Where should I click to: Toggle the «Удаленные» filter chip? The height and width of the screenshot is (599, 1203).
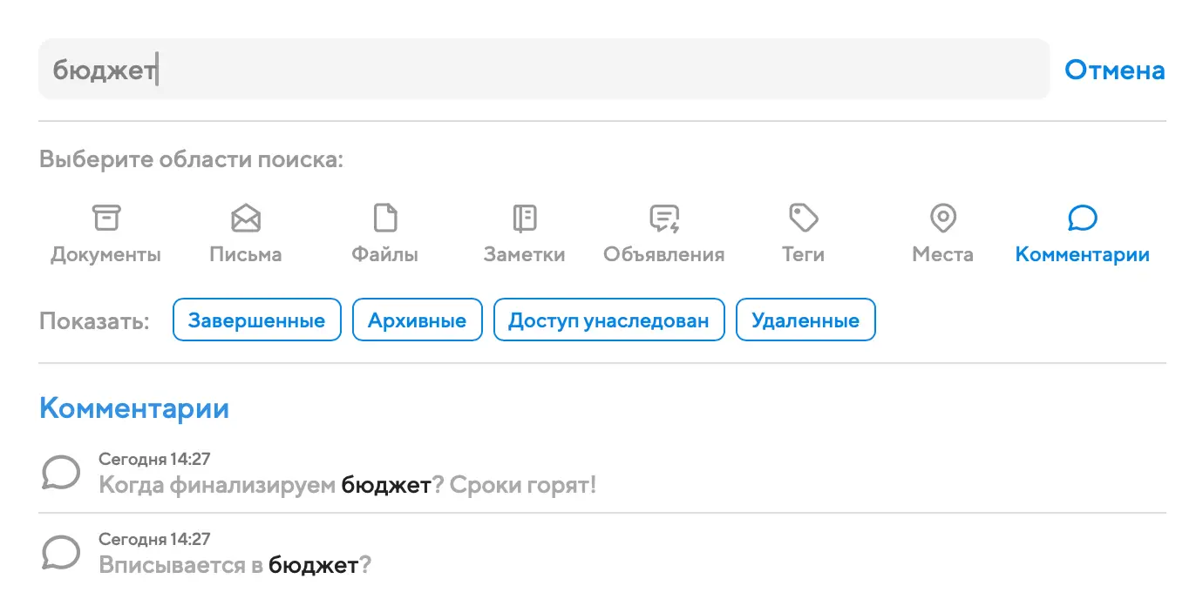pyautogui.click(x=805, y=320)
